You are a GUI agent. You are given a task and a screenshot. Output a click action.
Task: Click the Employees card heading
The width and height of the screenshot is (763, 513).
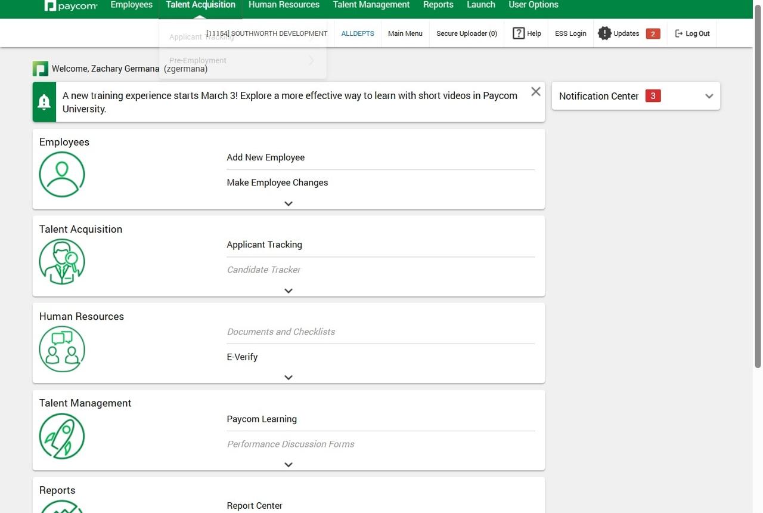pos(64,142)
